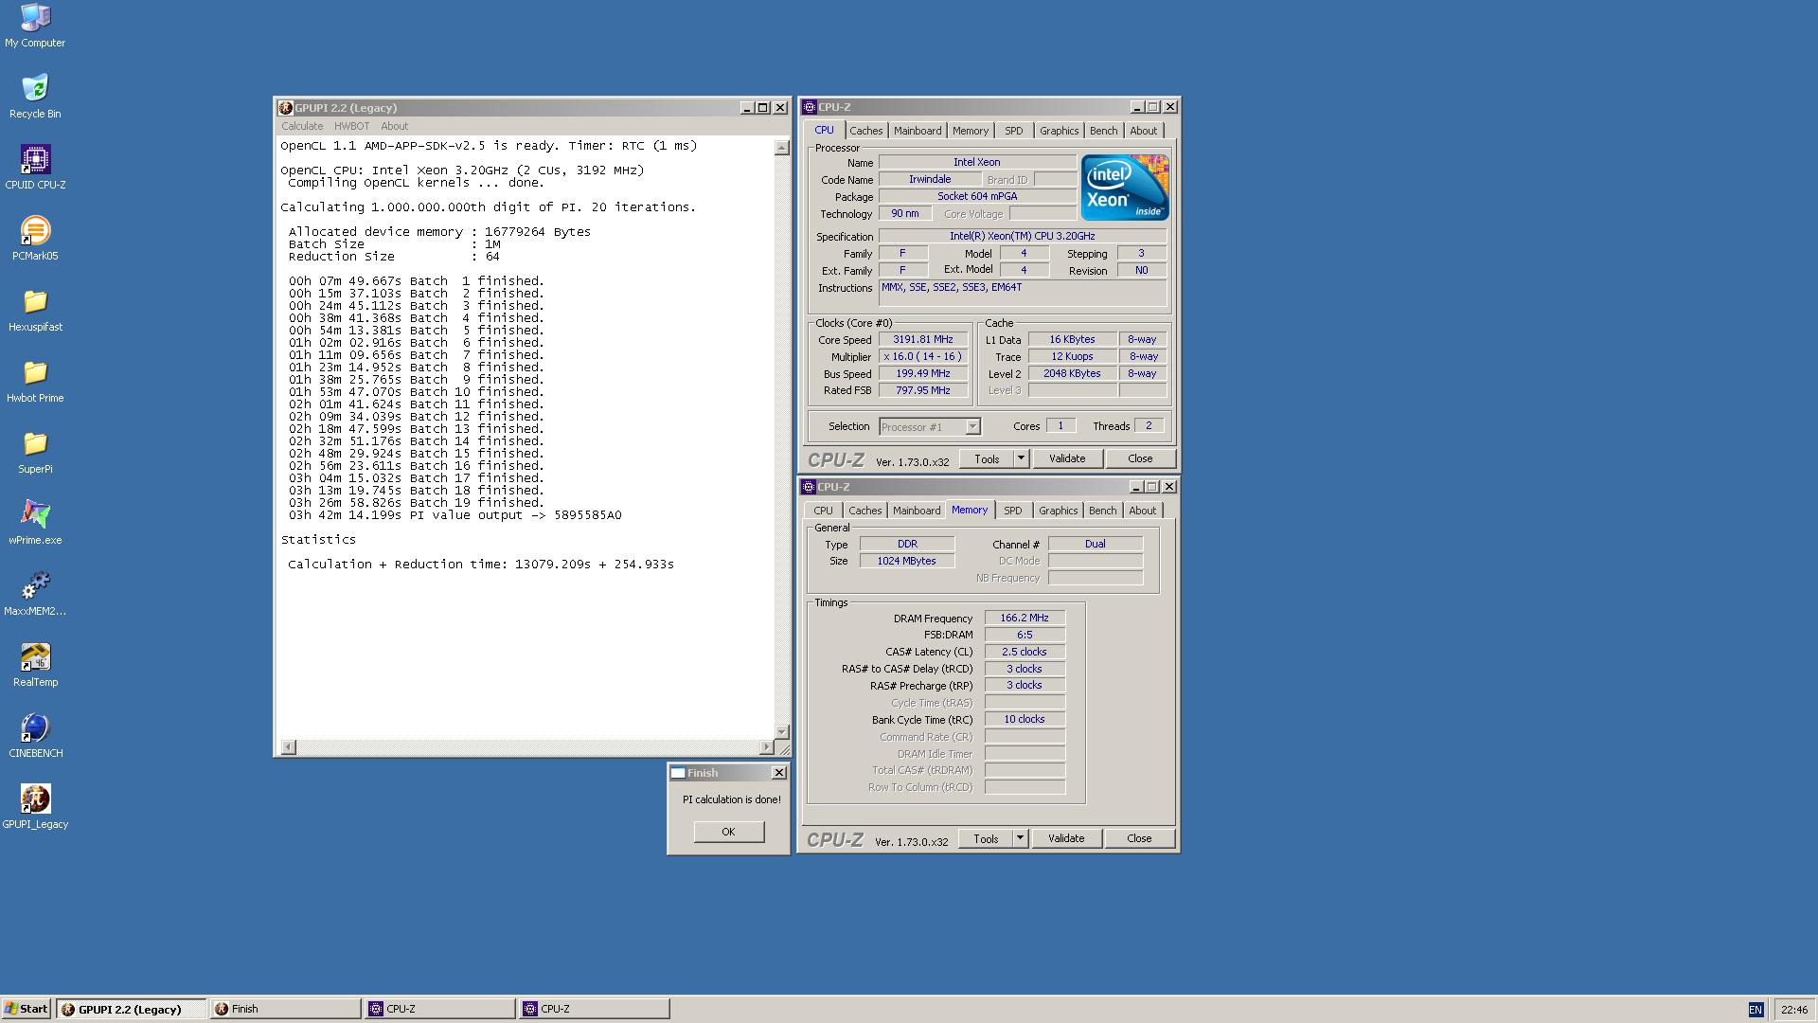Switch to Graphics tab in lower CPU-Z

[1058, 511]
